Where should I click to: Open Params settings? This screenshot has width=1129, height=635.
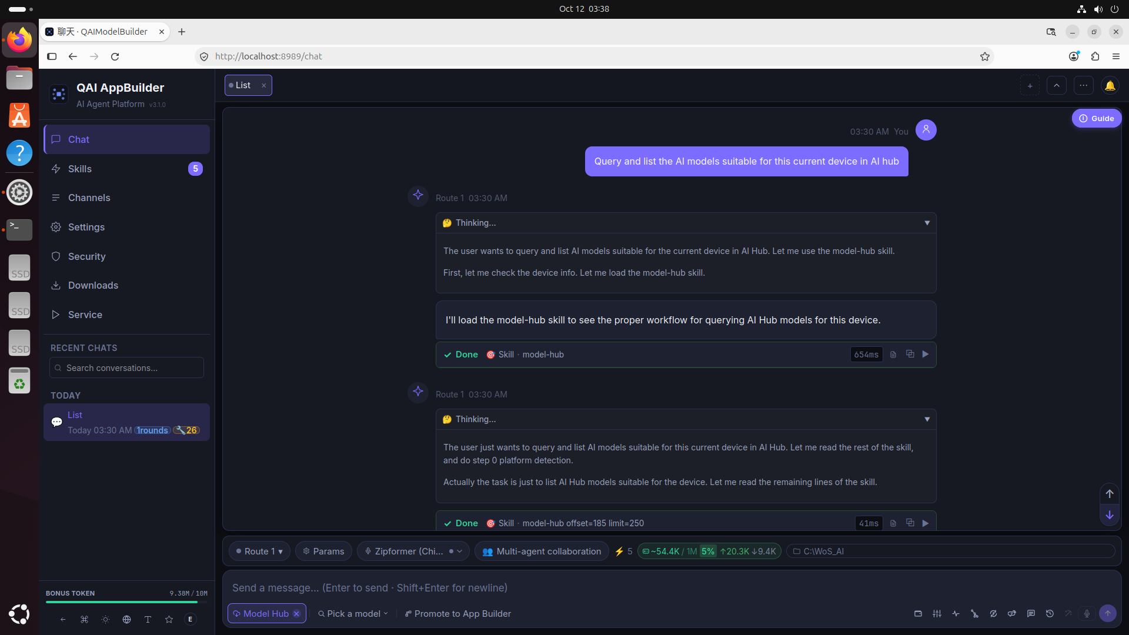click(323, 552)
